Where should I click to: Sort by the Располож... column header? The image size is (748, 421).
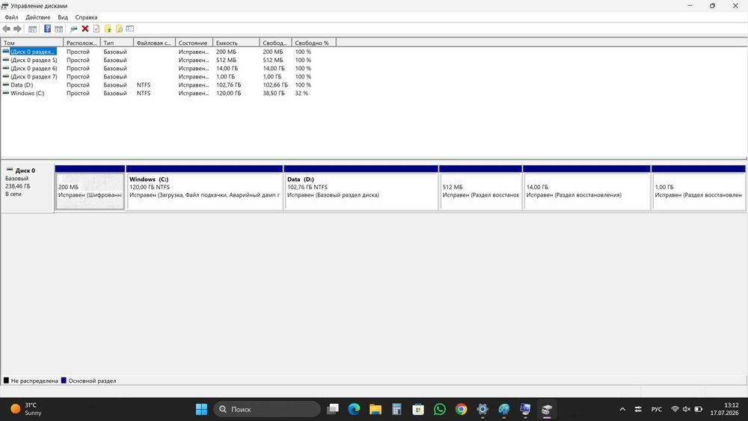tap(82, 43)
